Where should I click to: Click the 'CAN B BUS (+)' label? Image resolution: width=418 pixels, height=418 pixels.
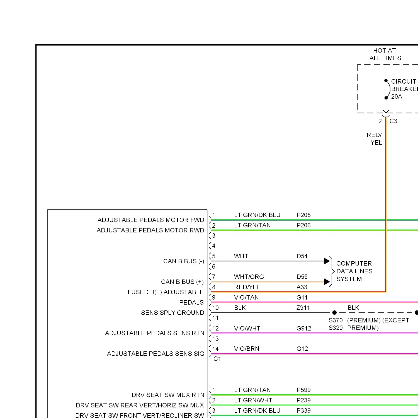click(x=182, y=282)
